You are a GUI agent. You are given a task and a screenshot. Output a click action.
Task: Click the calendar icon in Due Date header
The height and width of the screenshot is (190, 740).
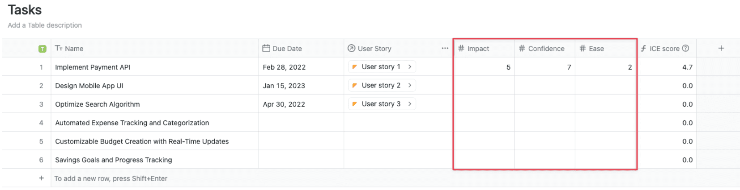pyautogui.click(x=266, y=48)
